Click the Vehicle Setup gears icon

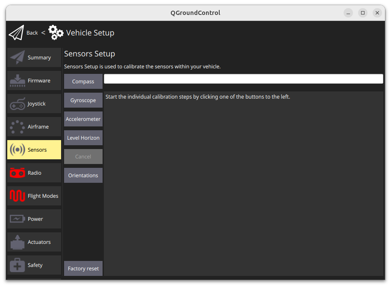pyautogui.click(x=56, y=32)
